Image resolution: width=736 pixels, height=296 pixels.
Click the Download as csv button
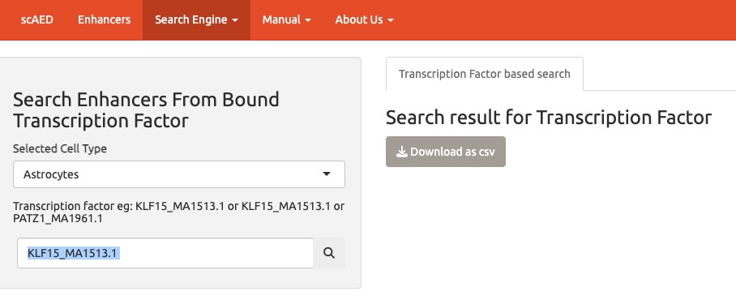point(446,152)
